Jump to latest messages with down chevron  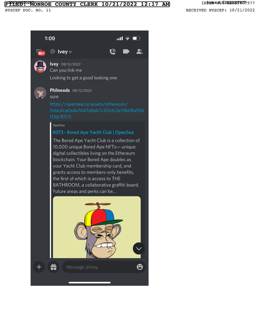click(139, 248)
